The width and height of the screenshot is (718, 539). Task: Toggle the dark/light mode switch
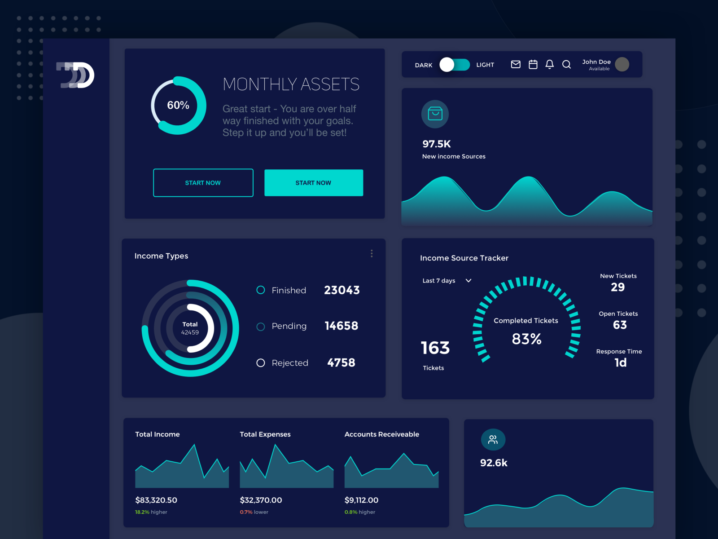tap(454, 65)
